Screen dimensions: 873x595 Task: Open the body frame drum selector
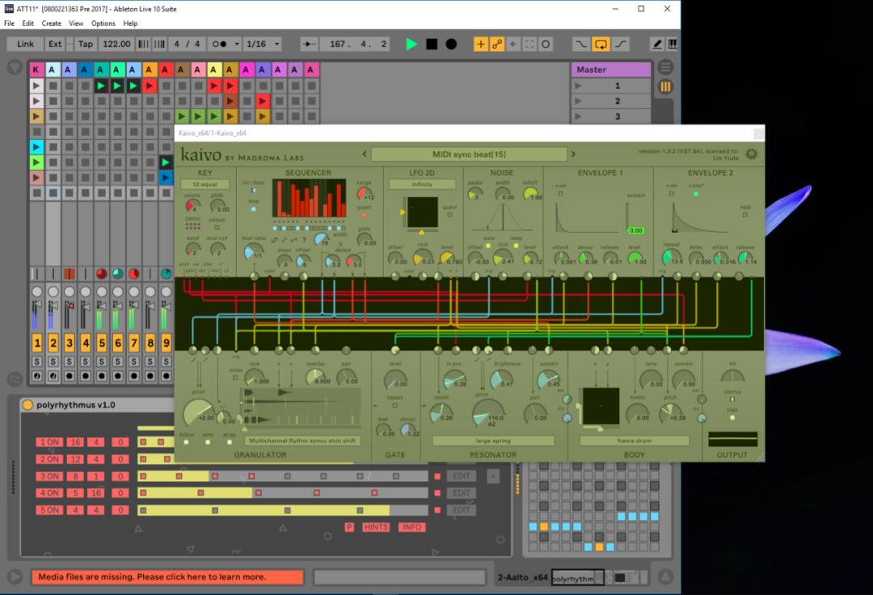(x=635, y=441)
